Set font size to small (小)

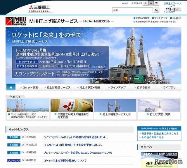[x=146, y=3]
